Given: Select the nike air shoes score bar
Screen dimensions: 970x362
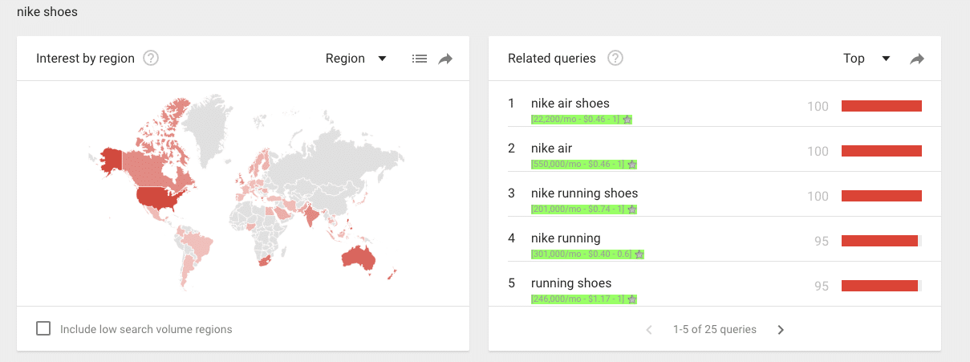Looking at the screenshot, I should (x=882, y=106).
